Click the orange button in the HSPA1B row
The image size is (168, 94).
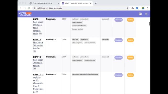point(130,57)
